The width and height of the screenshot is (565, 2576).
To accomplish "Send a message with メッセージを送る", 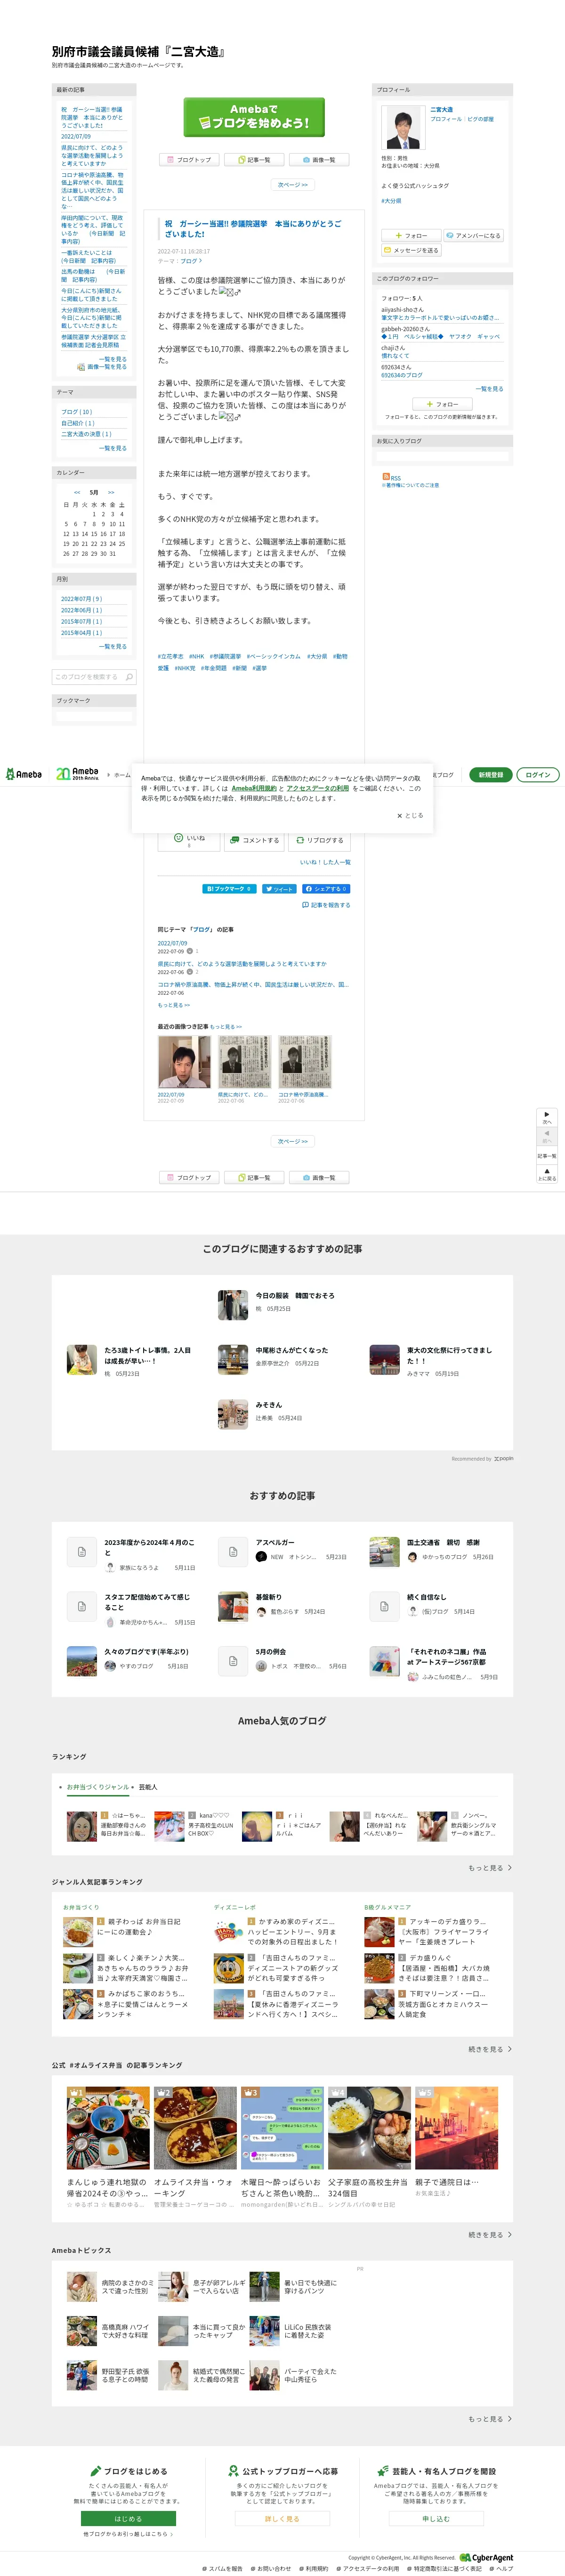I will click(411, 250).
